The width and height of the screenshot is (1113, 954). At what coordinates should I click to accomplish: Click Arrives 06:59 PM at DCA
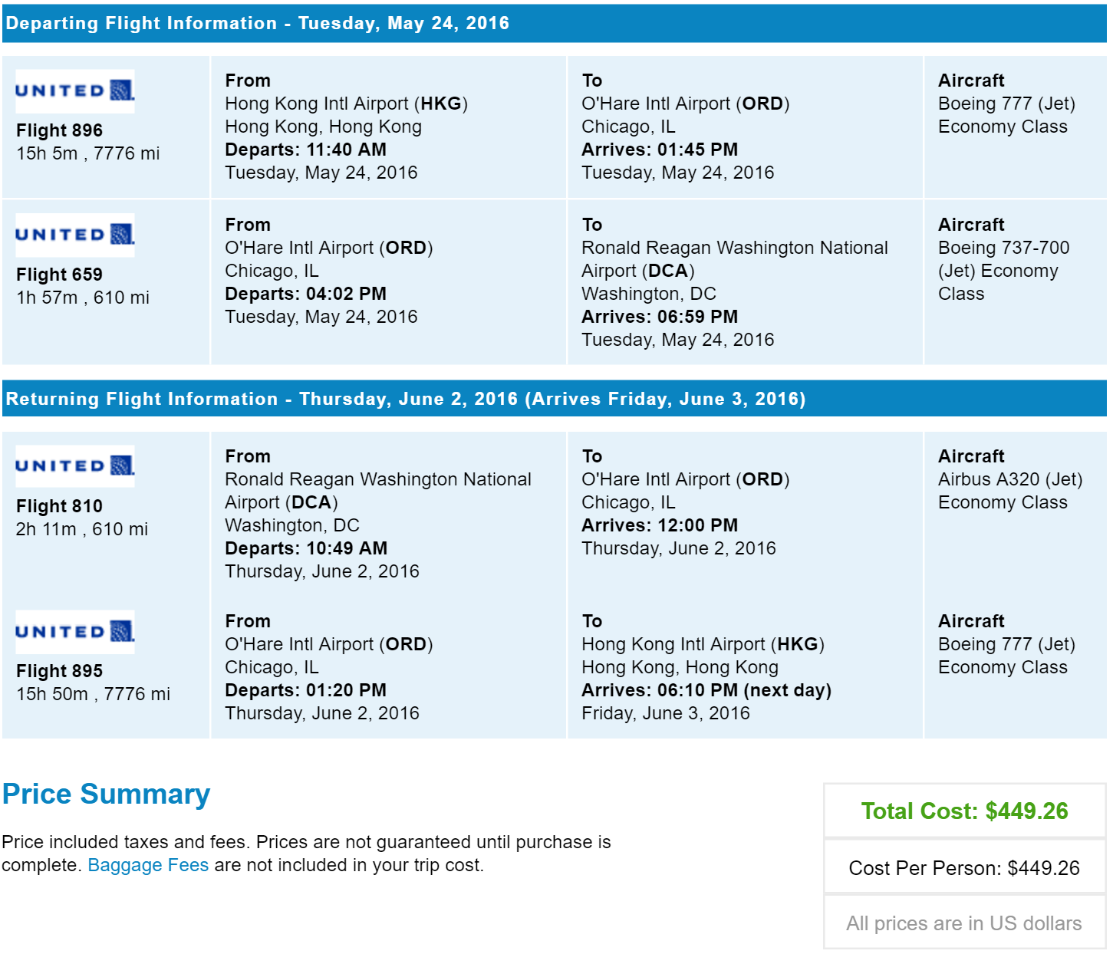660,317
